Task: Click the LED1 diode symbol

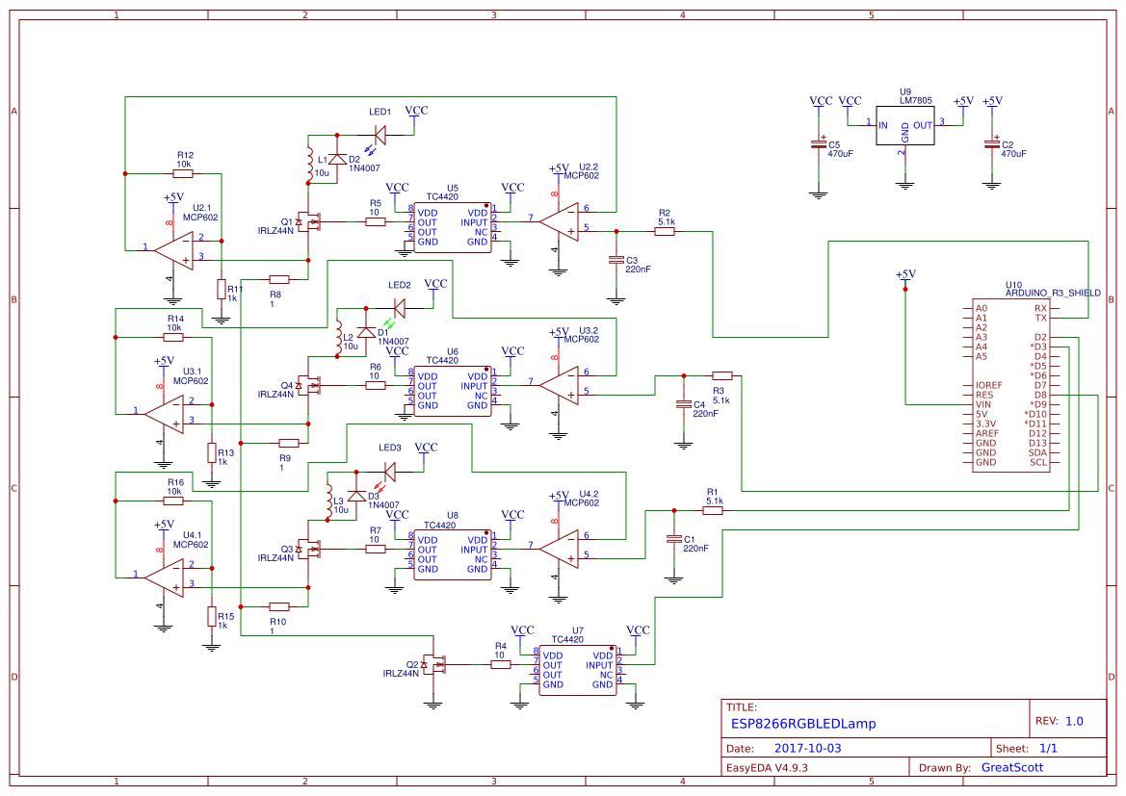Action: click(380, 134)
